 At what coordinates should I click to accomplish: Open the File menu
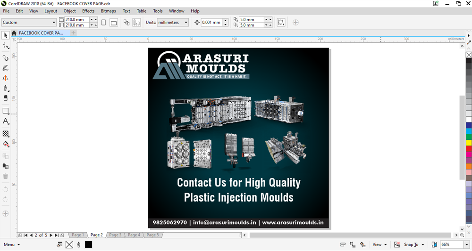pos(6,11)
